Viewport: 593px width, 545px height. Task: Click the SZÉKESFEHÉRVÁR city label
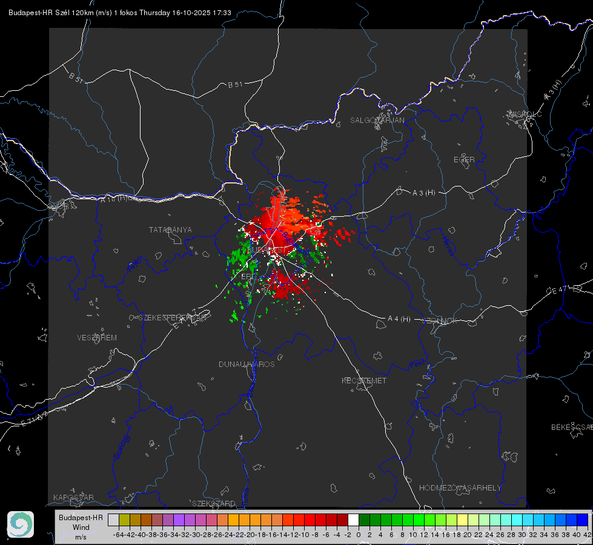pos(173,318)
